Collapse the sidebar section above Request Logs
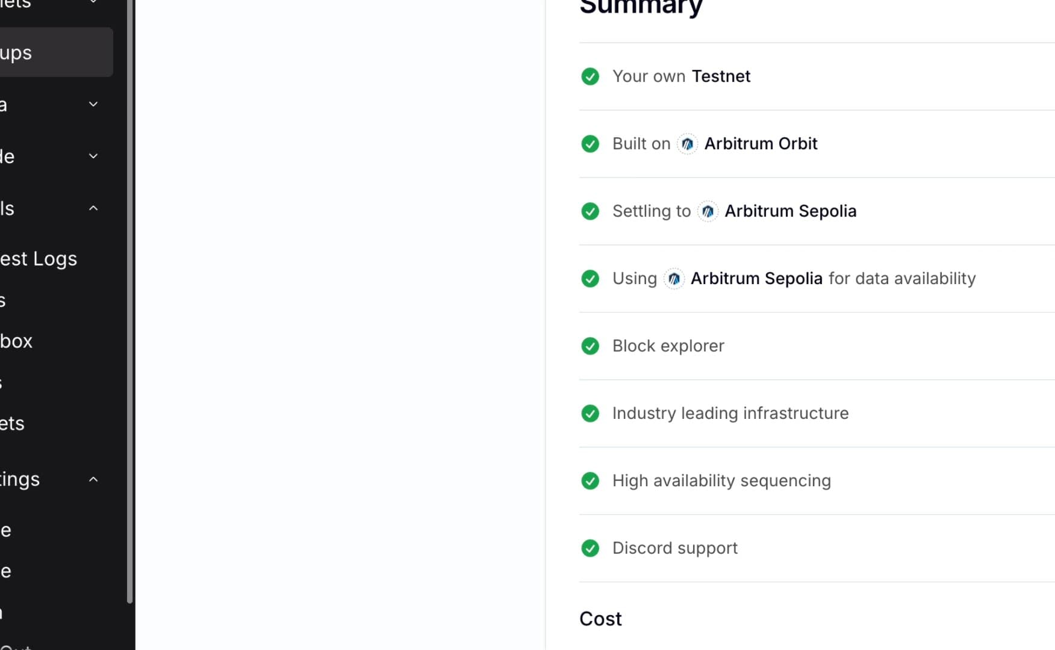The image size is (1055, 650). click(93, 208)
